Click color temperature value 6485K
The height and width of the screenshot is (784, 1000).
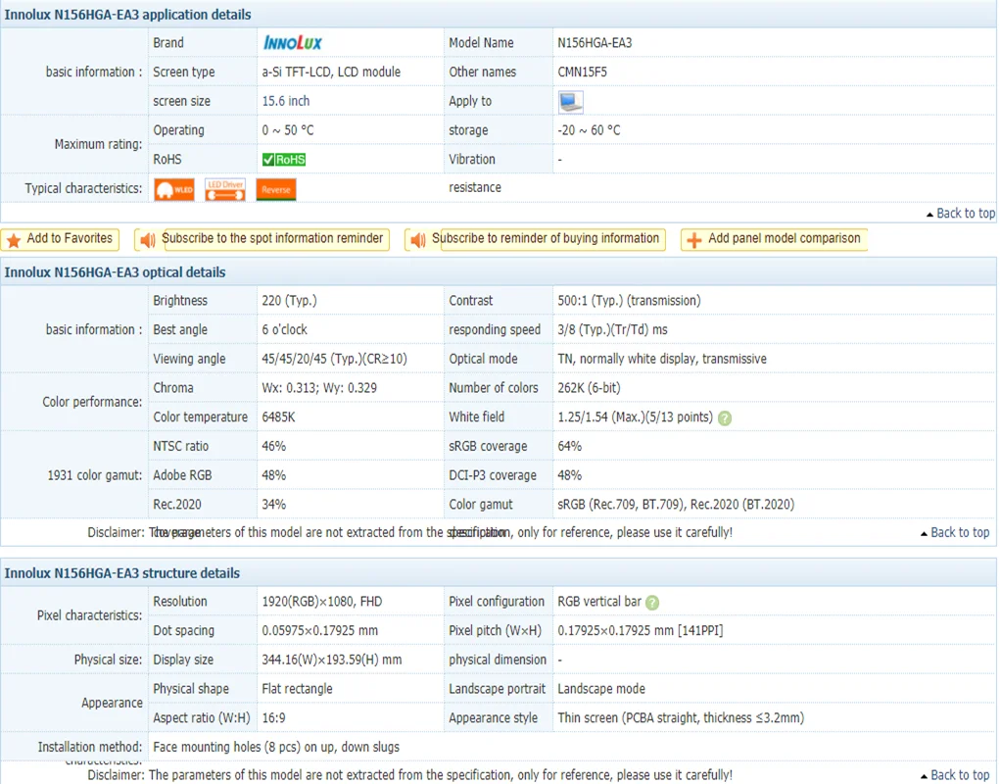278,417
